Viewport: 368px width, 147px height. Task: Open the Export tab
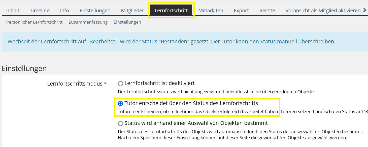tap(241, 11)
